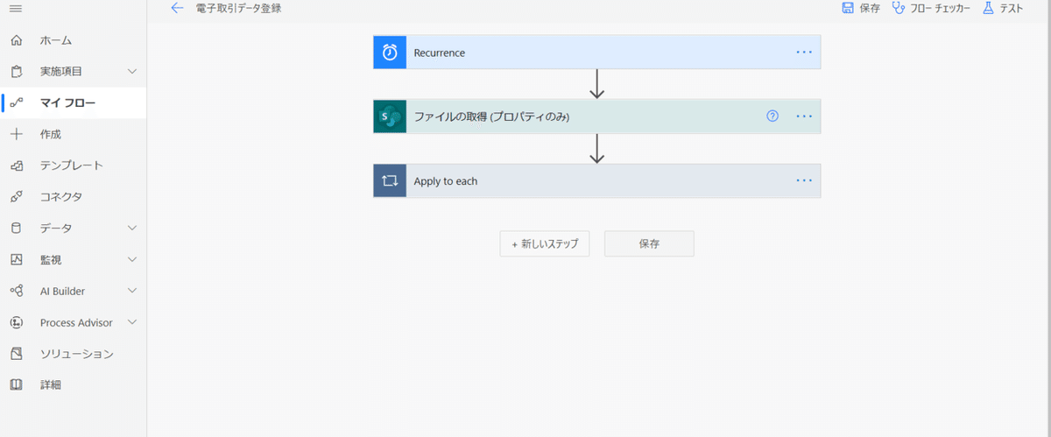Viewport: 1051px width, 437px height.
Task: Click the flow title 電子取引データ登録
Action: pyautogui.click(x=238, y=8)
